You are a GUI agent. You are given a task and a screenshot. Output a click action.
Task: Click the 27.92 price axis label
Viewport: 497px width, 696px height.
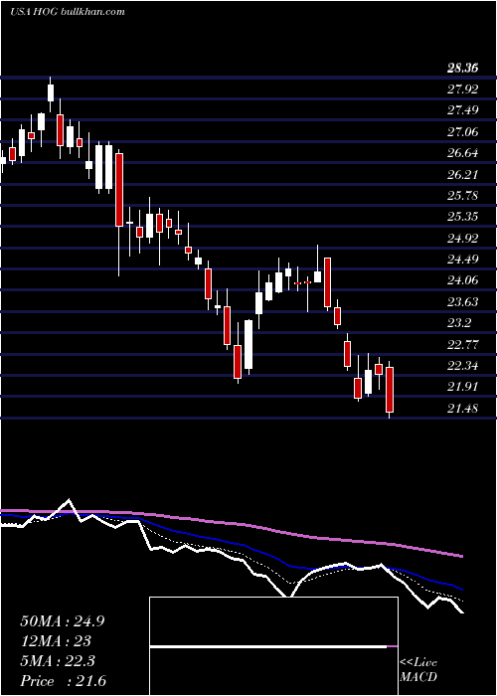click(x=463, y=89)
